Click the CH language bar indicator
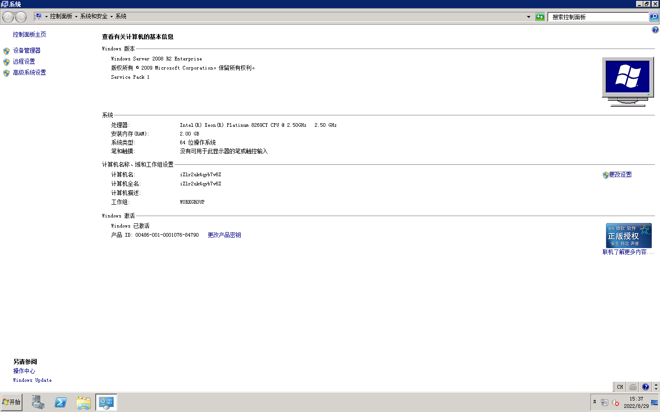Image resolution: width=660 pixels, height=412 pixels. pyautogui.click(x=620, y=387)
